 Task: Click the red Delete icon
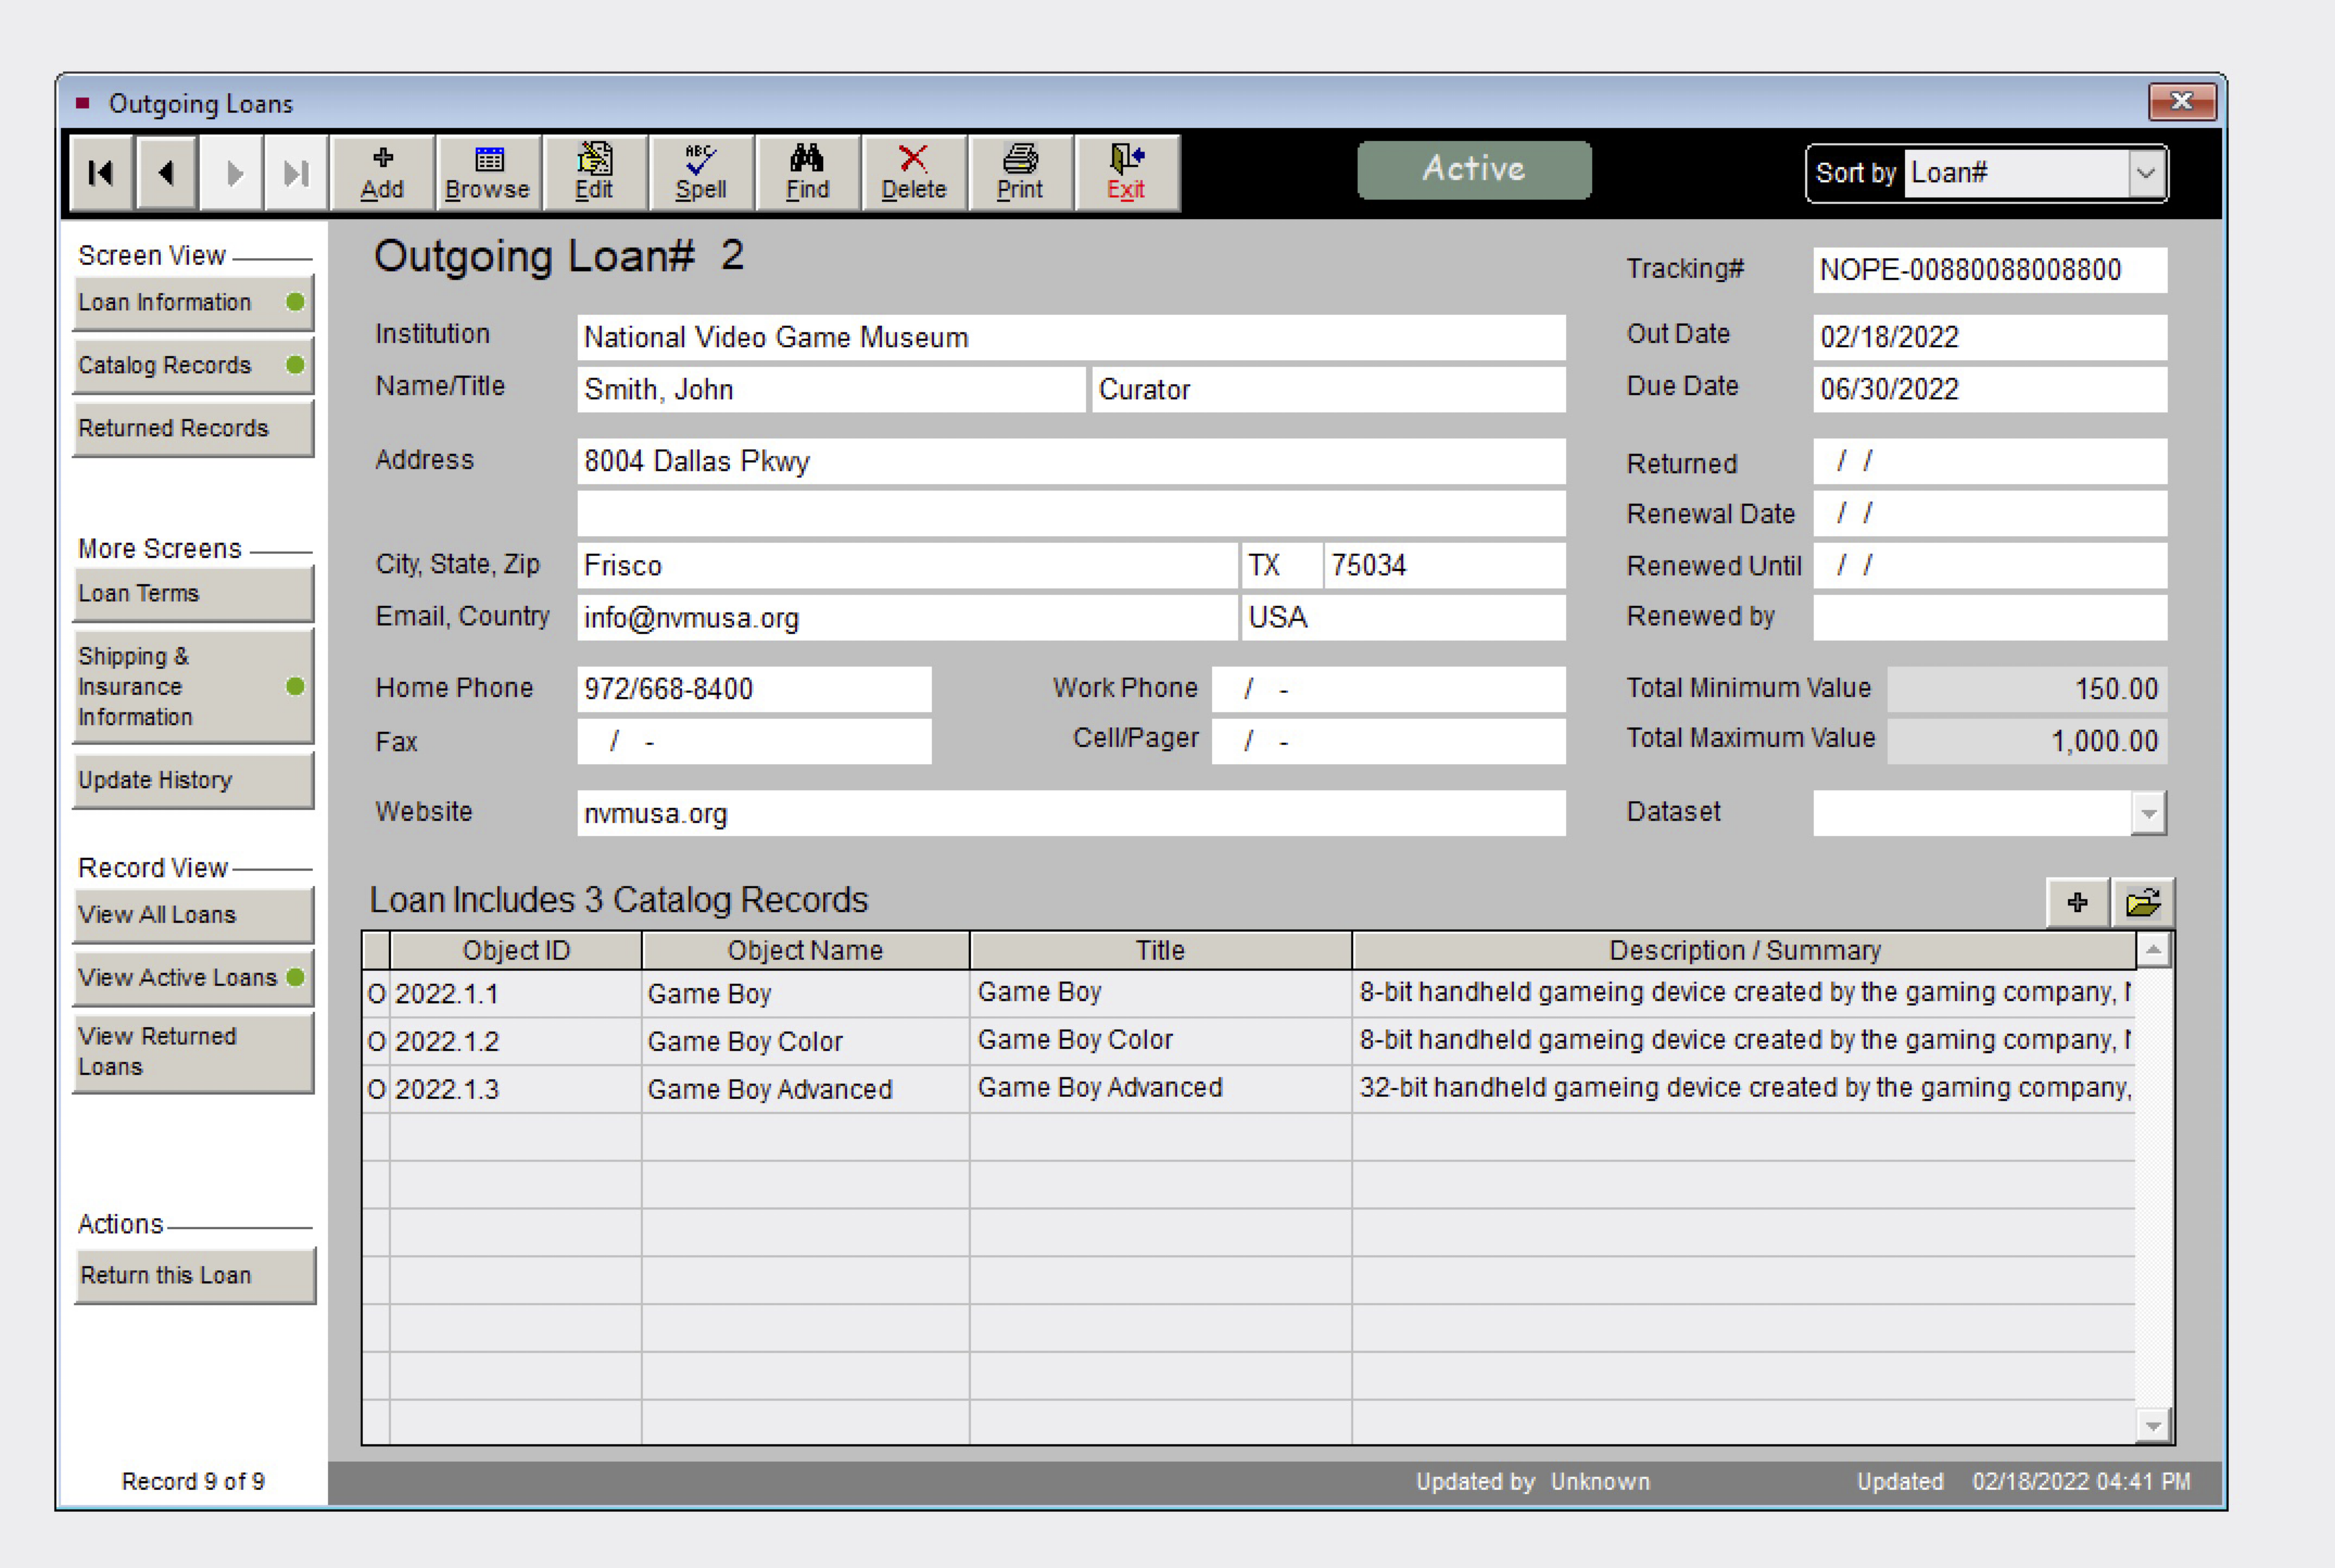(913, 173)
